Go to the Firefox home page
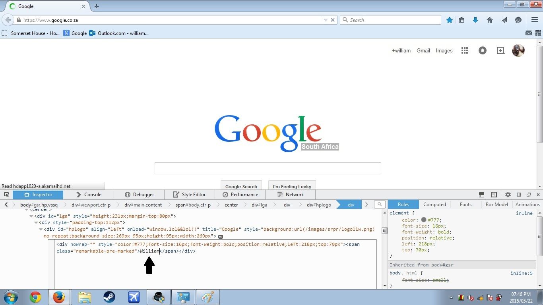543x305 pixels. pyautogui.click(x=490, y=20)
